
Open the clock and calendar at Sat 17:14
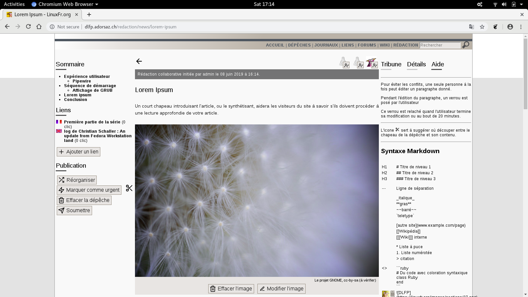(x=264, y=4)
